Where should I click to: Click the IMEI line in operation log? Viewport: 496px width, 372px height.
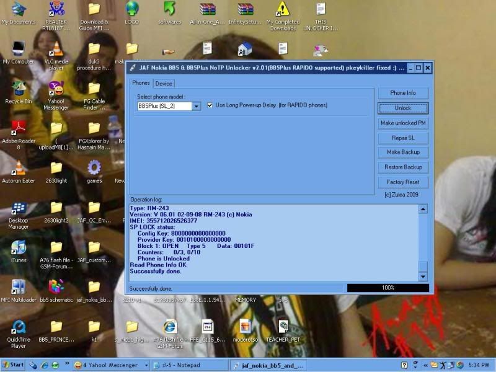(x=164, y=221)
